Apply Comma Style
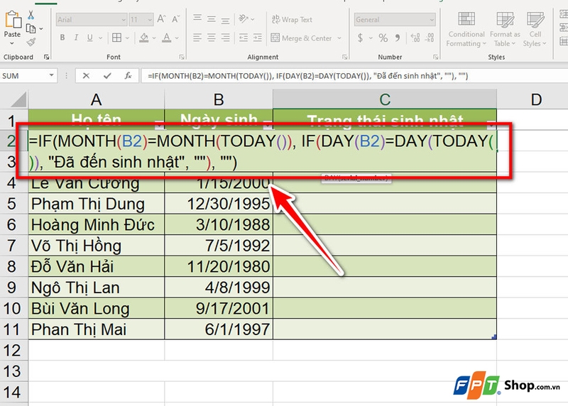Image resolution: width=568 pixels, height=406 pixels. [x=398, y=38]
